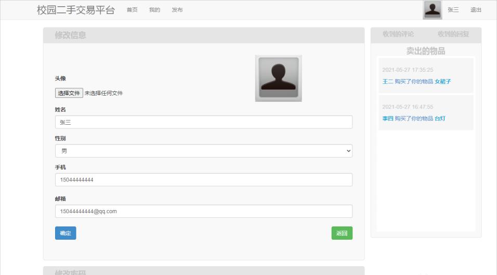The height and width of the screenshot is (275, 497).
Task: Open the 我的 navigation item
Action: pos(155,10)
